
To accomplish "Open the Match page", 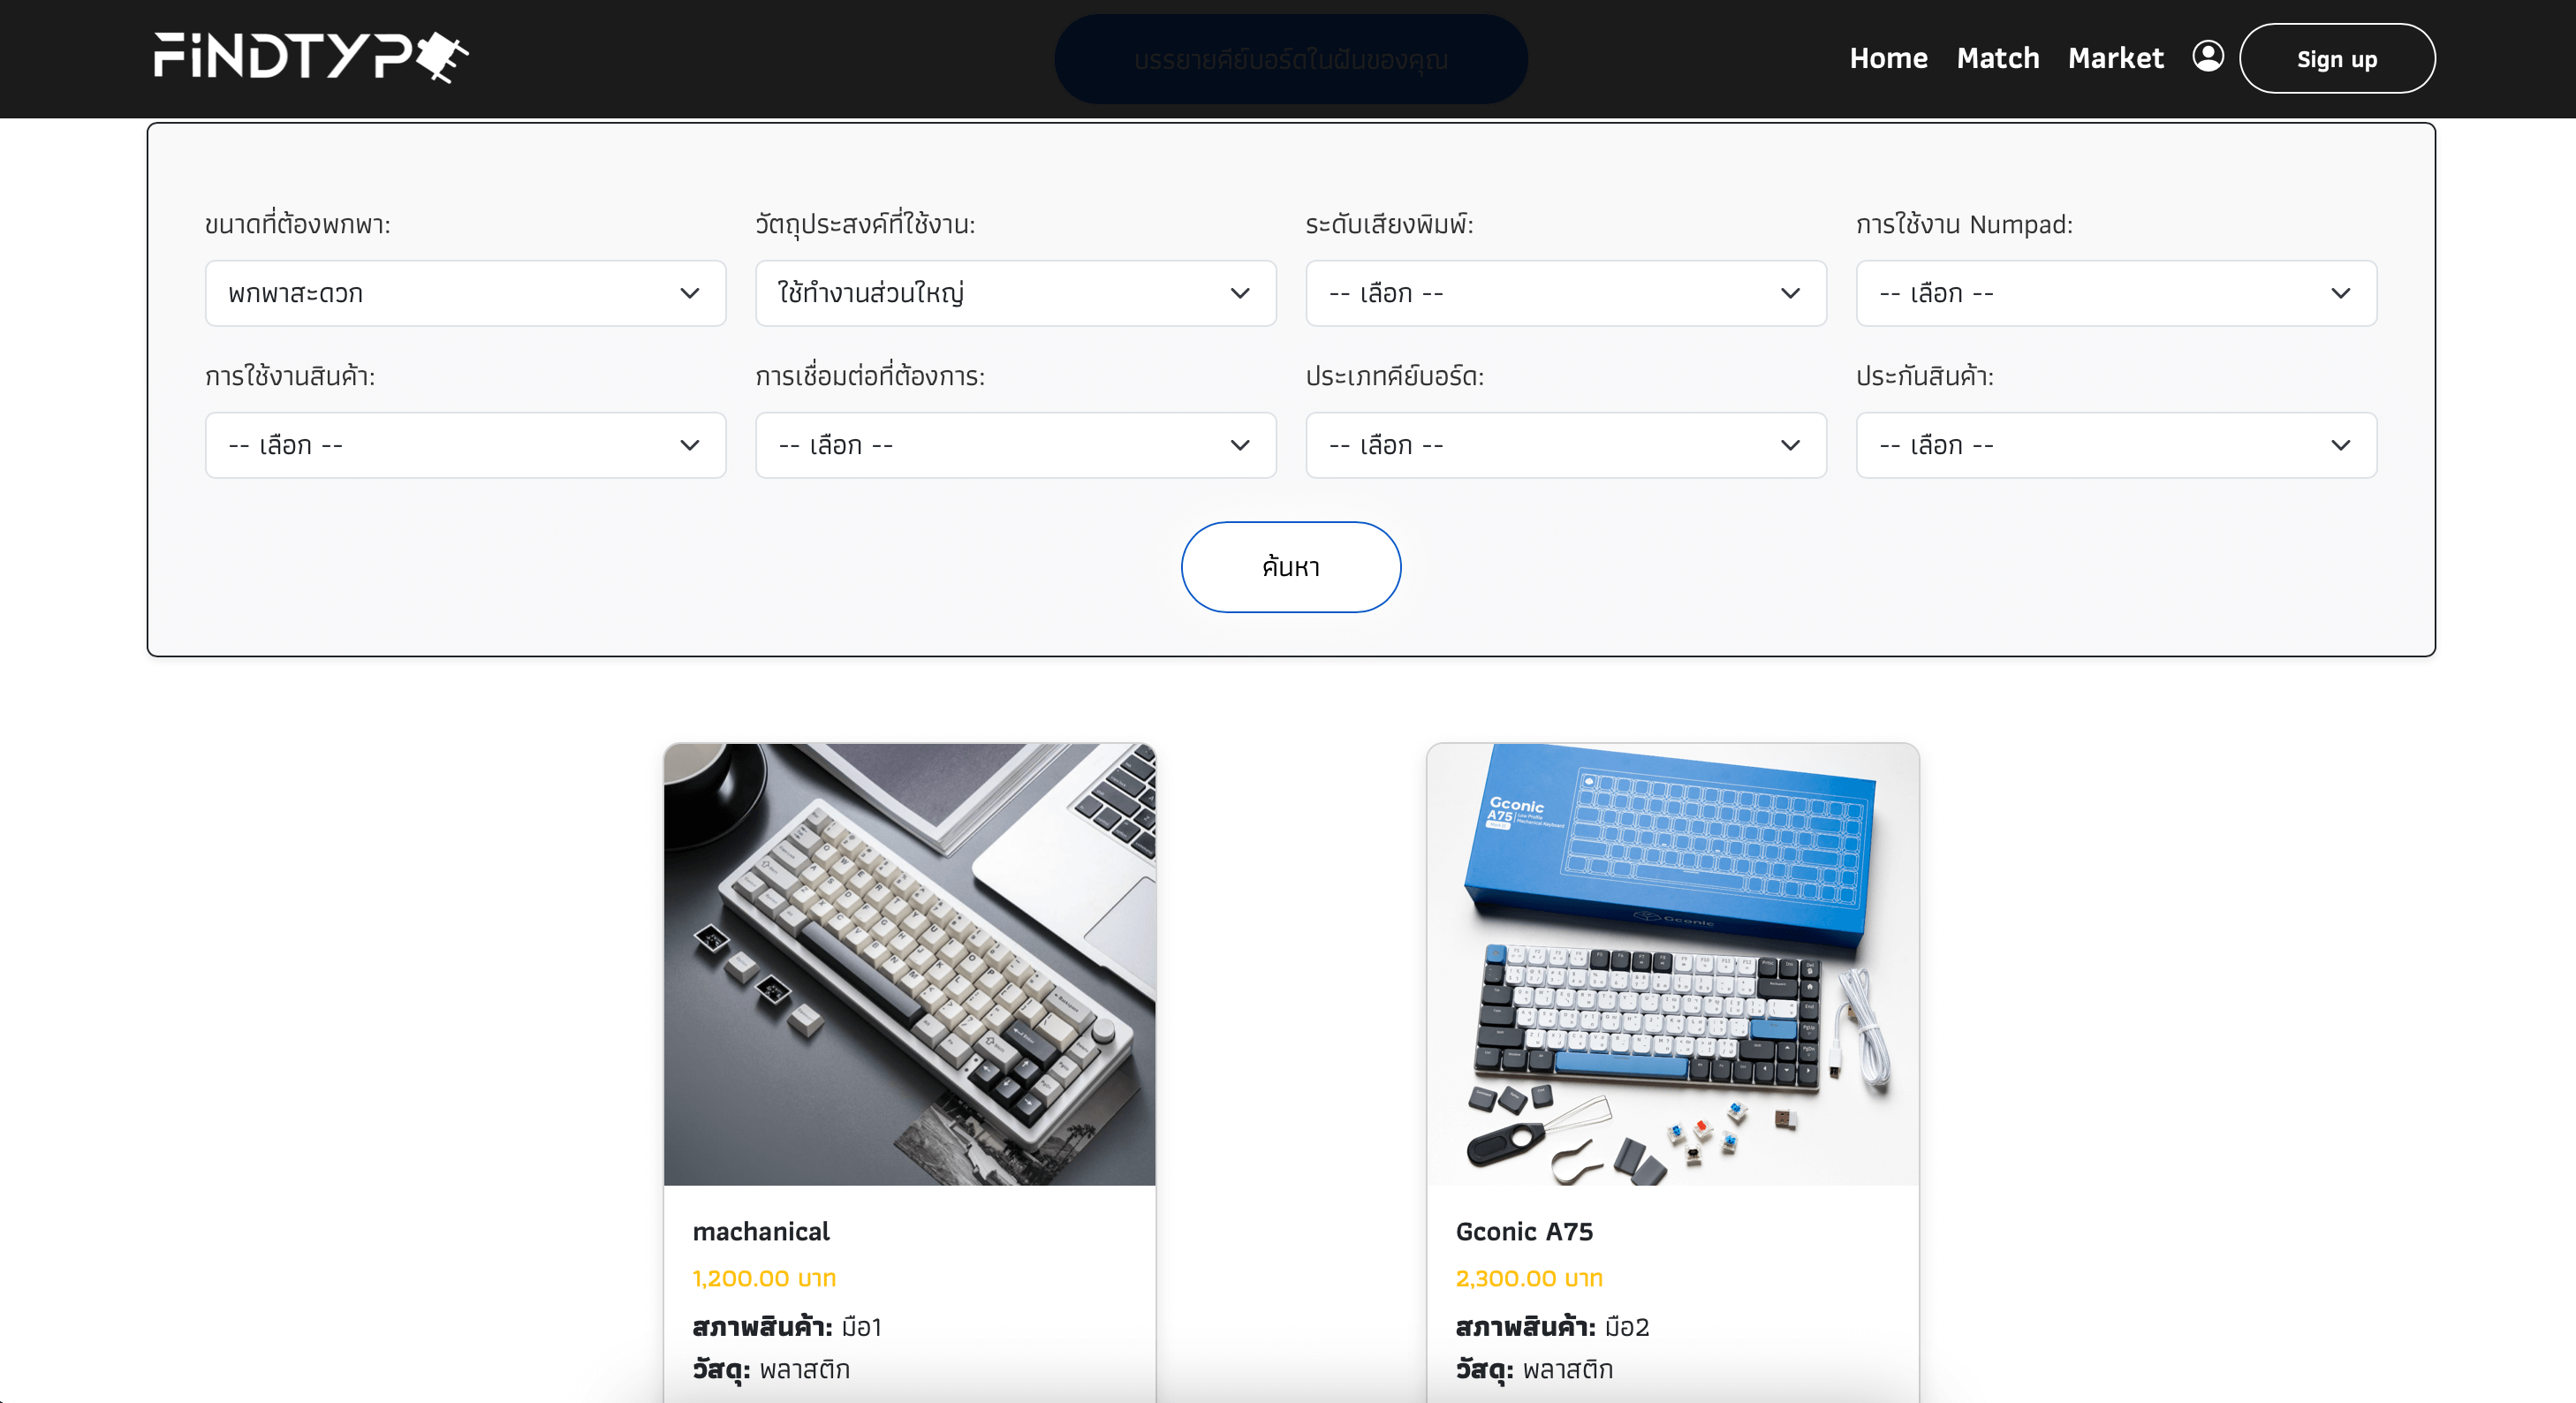I will 1997,58.
